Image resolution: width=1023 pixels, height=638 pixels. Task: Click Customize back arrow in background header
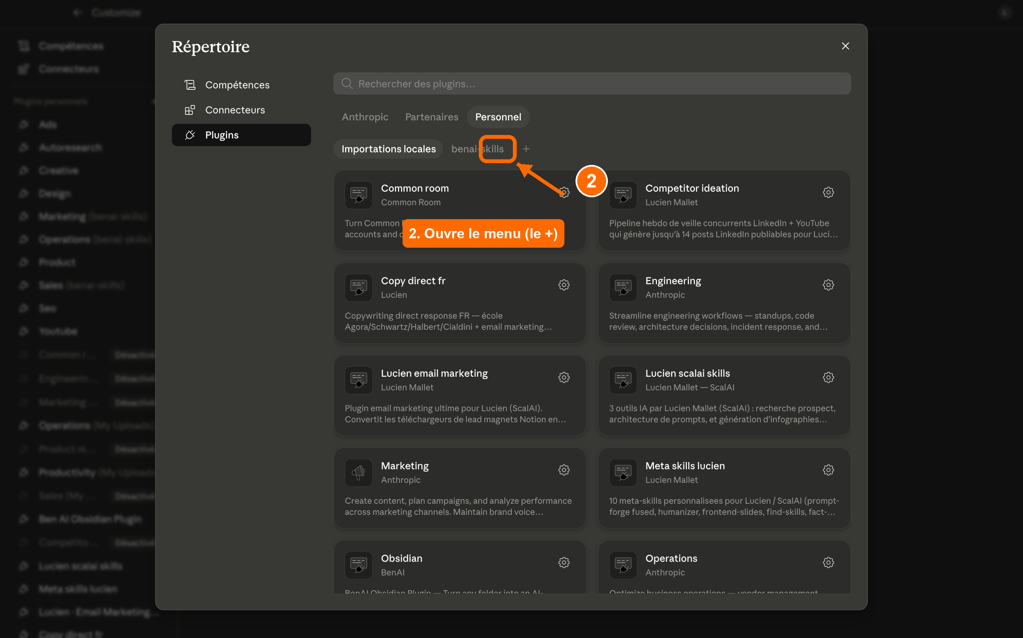click(77, 13)
